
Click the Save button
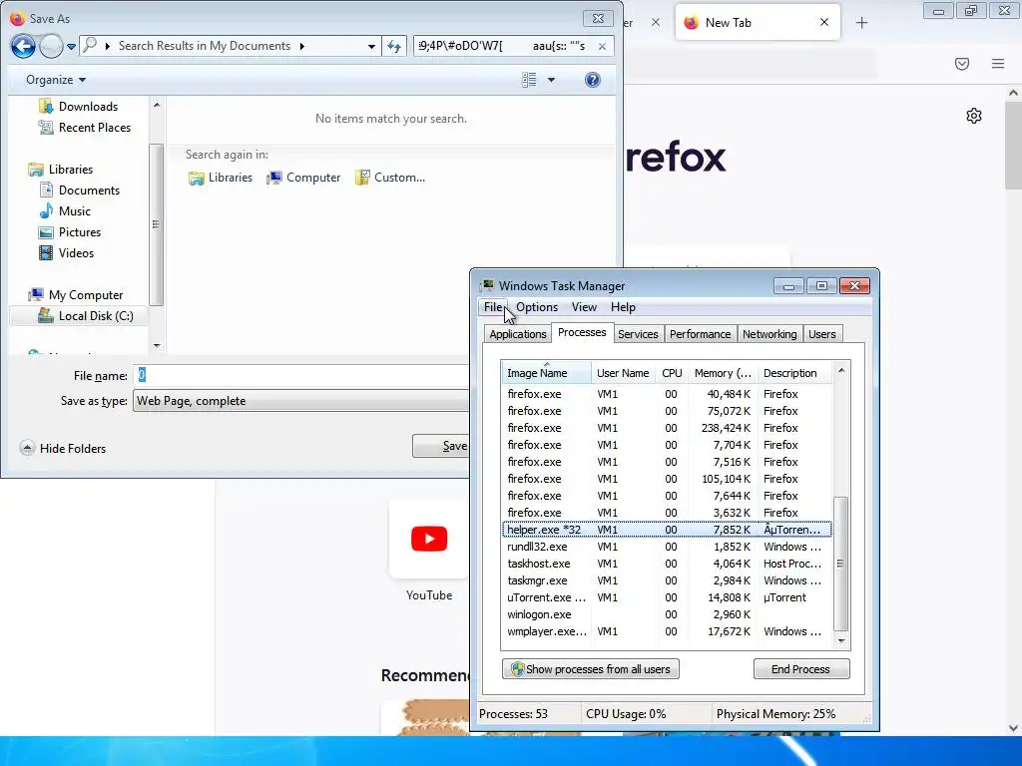[441, 446]
